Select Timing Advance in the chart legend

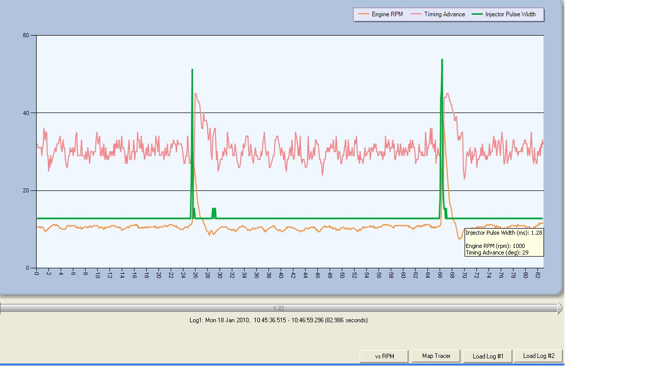pyautogui.click(x=444, y=14)
